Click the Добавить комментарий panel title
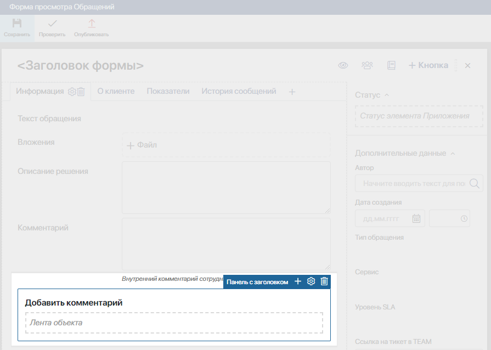491x350 pixels. pos(74,303)
